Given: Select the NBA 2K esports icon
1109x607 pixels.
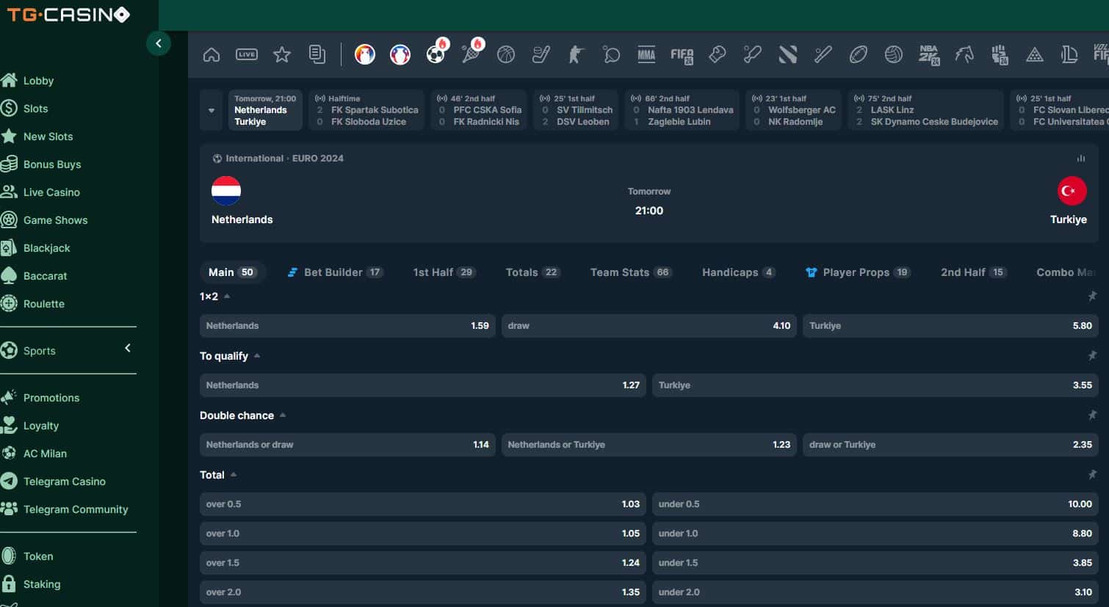Looking at the screenshot, I should pyautogui.click(x=929, y=55).
